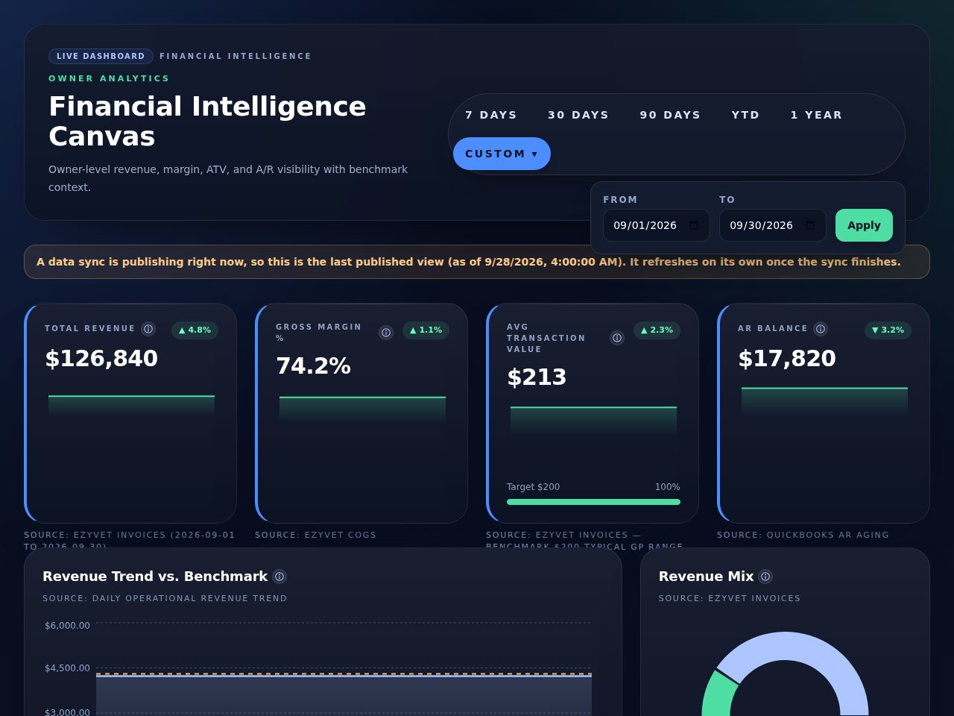Click the $126,840 total revenue value
The height and width of the screenshot is (716, 954).
pyautogui.click(x=101, y=359)
